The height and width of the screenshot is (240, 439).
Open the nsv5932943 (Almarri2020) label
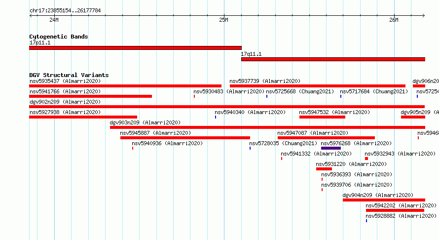coord(400,154)
